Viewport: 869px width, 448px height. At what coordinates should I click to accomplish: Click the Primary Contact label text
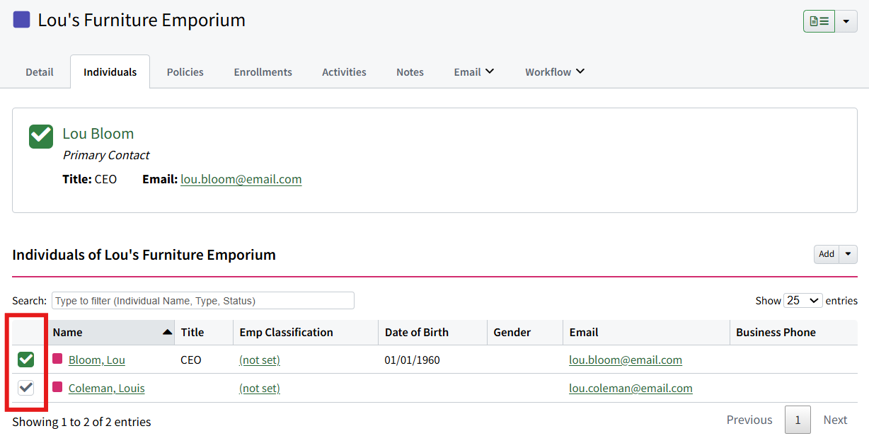[106, 155]
